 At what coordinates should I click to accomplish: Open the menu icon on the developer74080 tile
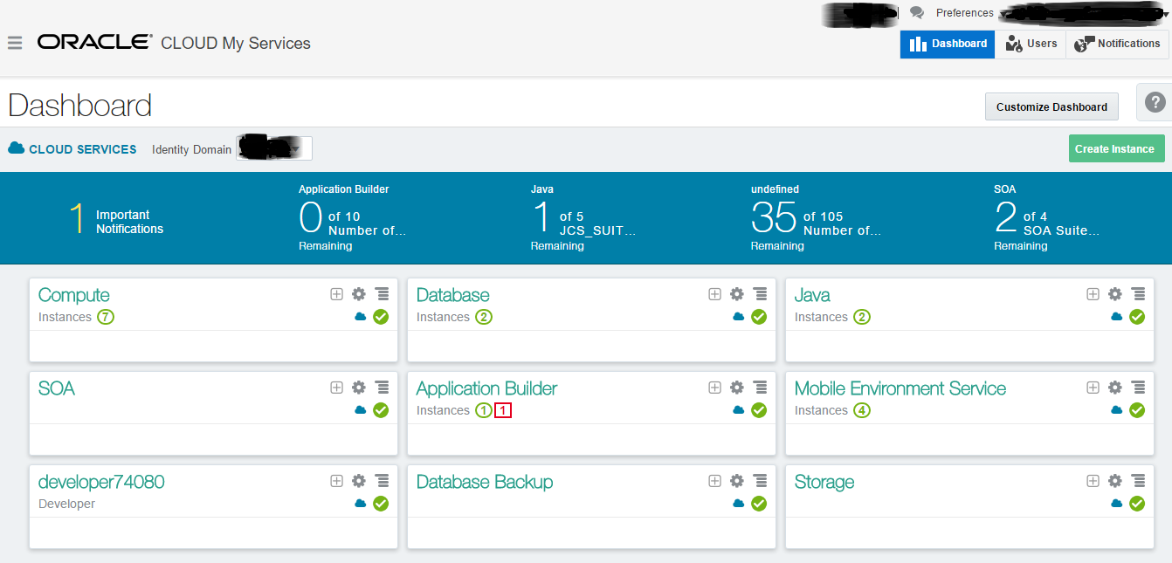pos(381,480)
